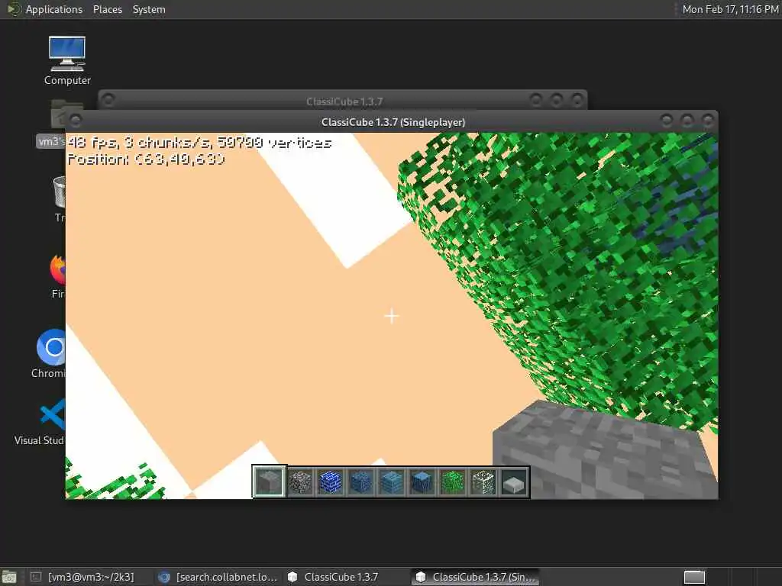Click the "Position: (63,49,63)" text
Screen dimensions: 782x586
[x=146, y=159]
